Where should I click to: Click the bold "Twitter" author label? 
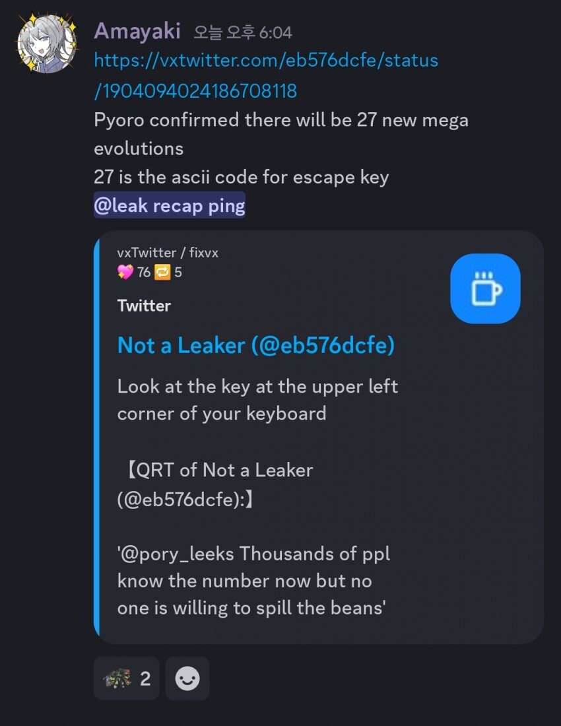(x=144, y=306)
